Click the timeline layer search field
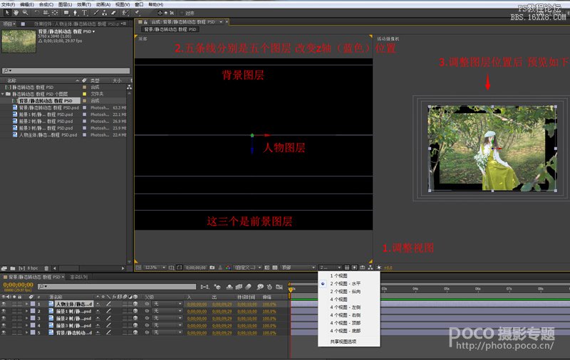This screenshot has height=360, width=570. [117, 287]
